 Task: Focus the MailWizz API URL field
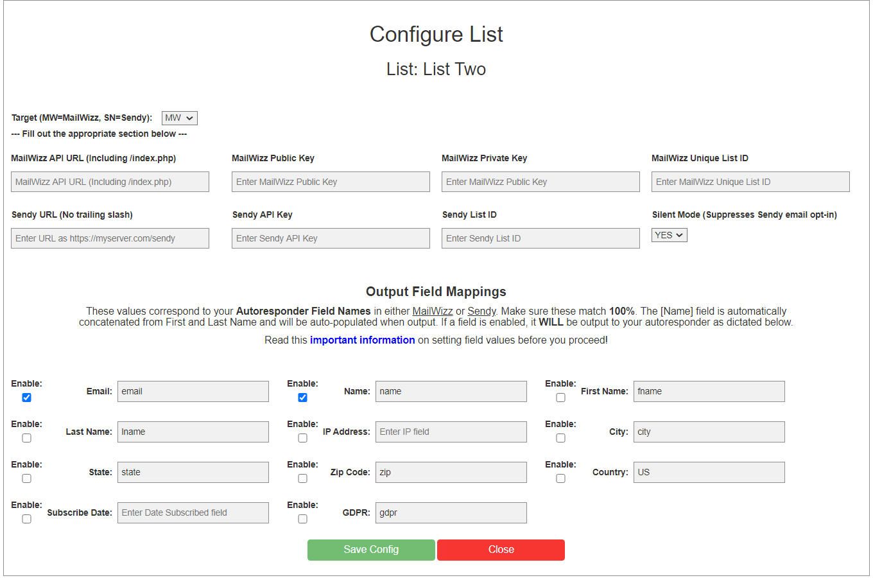pyautogui.click(x=110, y=182)
